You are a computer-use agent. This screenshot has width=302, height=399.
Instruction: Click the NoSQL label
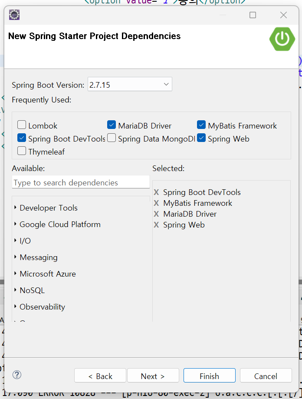click(x=32, y=290)
